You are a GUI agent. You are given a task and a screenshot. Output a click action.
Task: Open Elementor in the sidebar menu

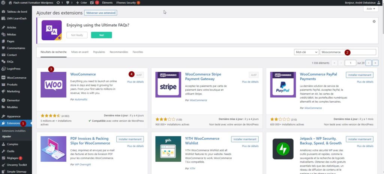coord(13,100)
